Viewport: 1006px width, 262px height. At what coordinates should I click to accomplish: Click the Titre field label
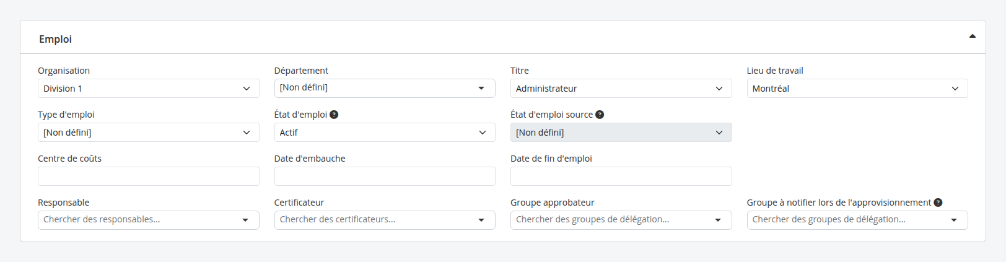point(520,71)
